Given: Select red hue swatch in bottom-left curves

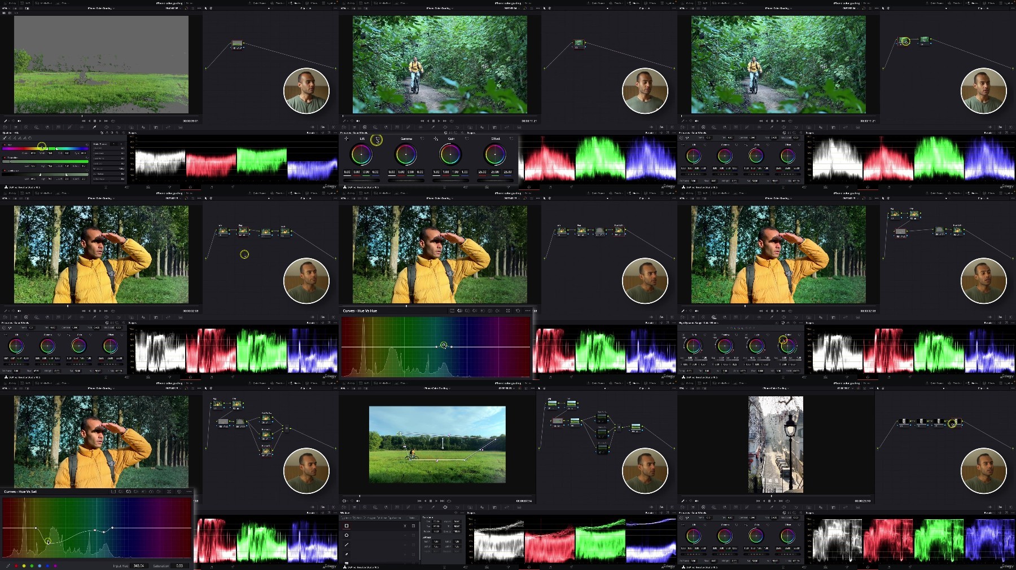Looking at the screenshot, I should pos(16,566).
